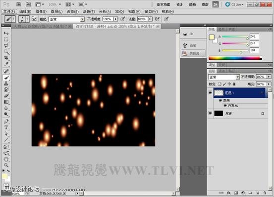Open the 画笔 panel button
This screenshot has height=197, width=274.
[193, 45]
